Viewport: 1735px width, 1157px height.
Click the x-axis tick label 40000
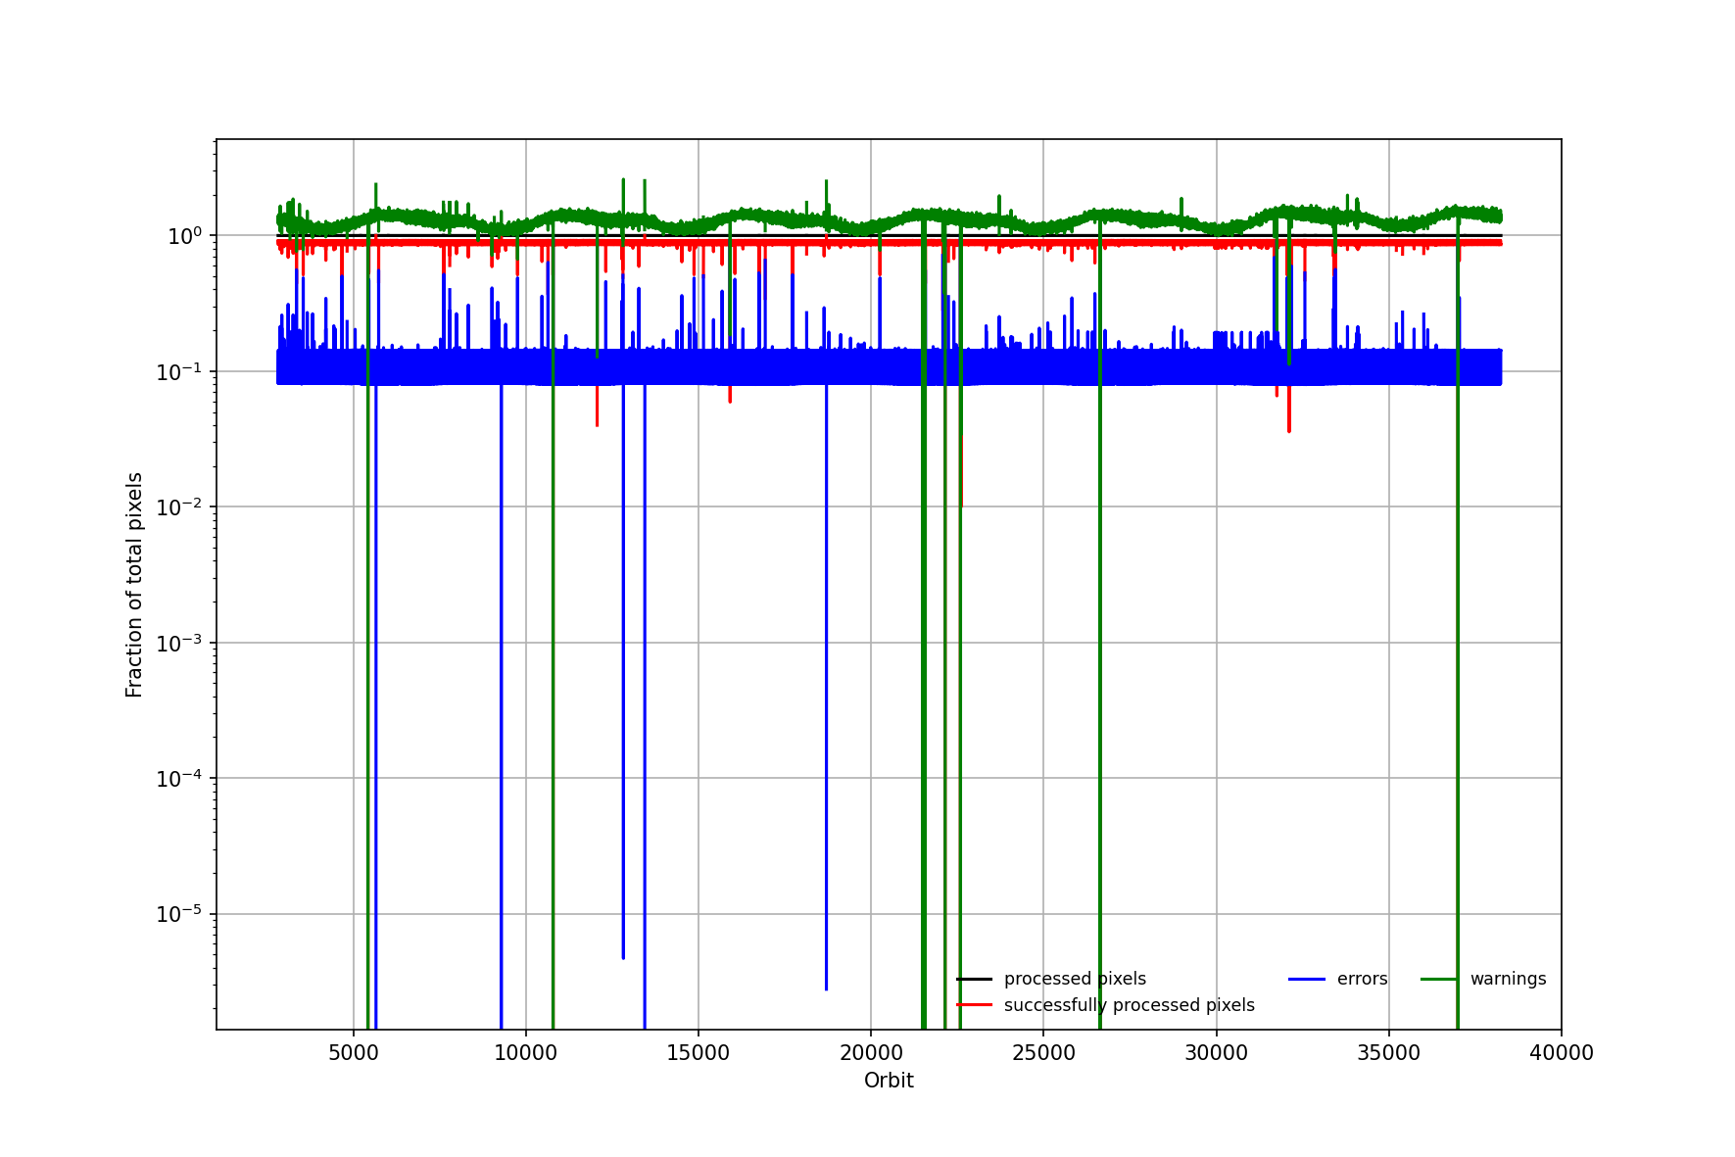pyautogui.click(x=1562, y=1053)
